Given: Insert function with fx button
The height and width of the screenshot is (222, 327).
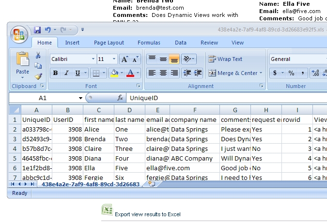Looking at the screenshot, I should click(x=120, y=98).
